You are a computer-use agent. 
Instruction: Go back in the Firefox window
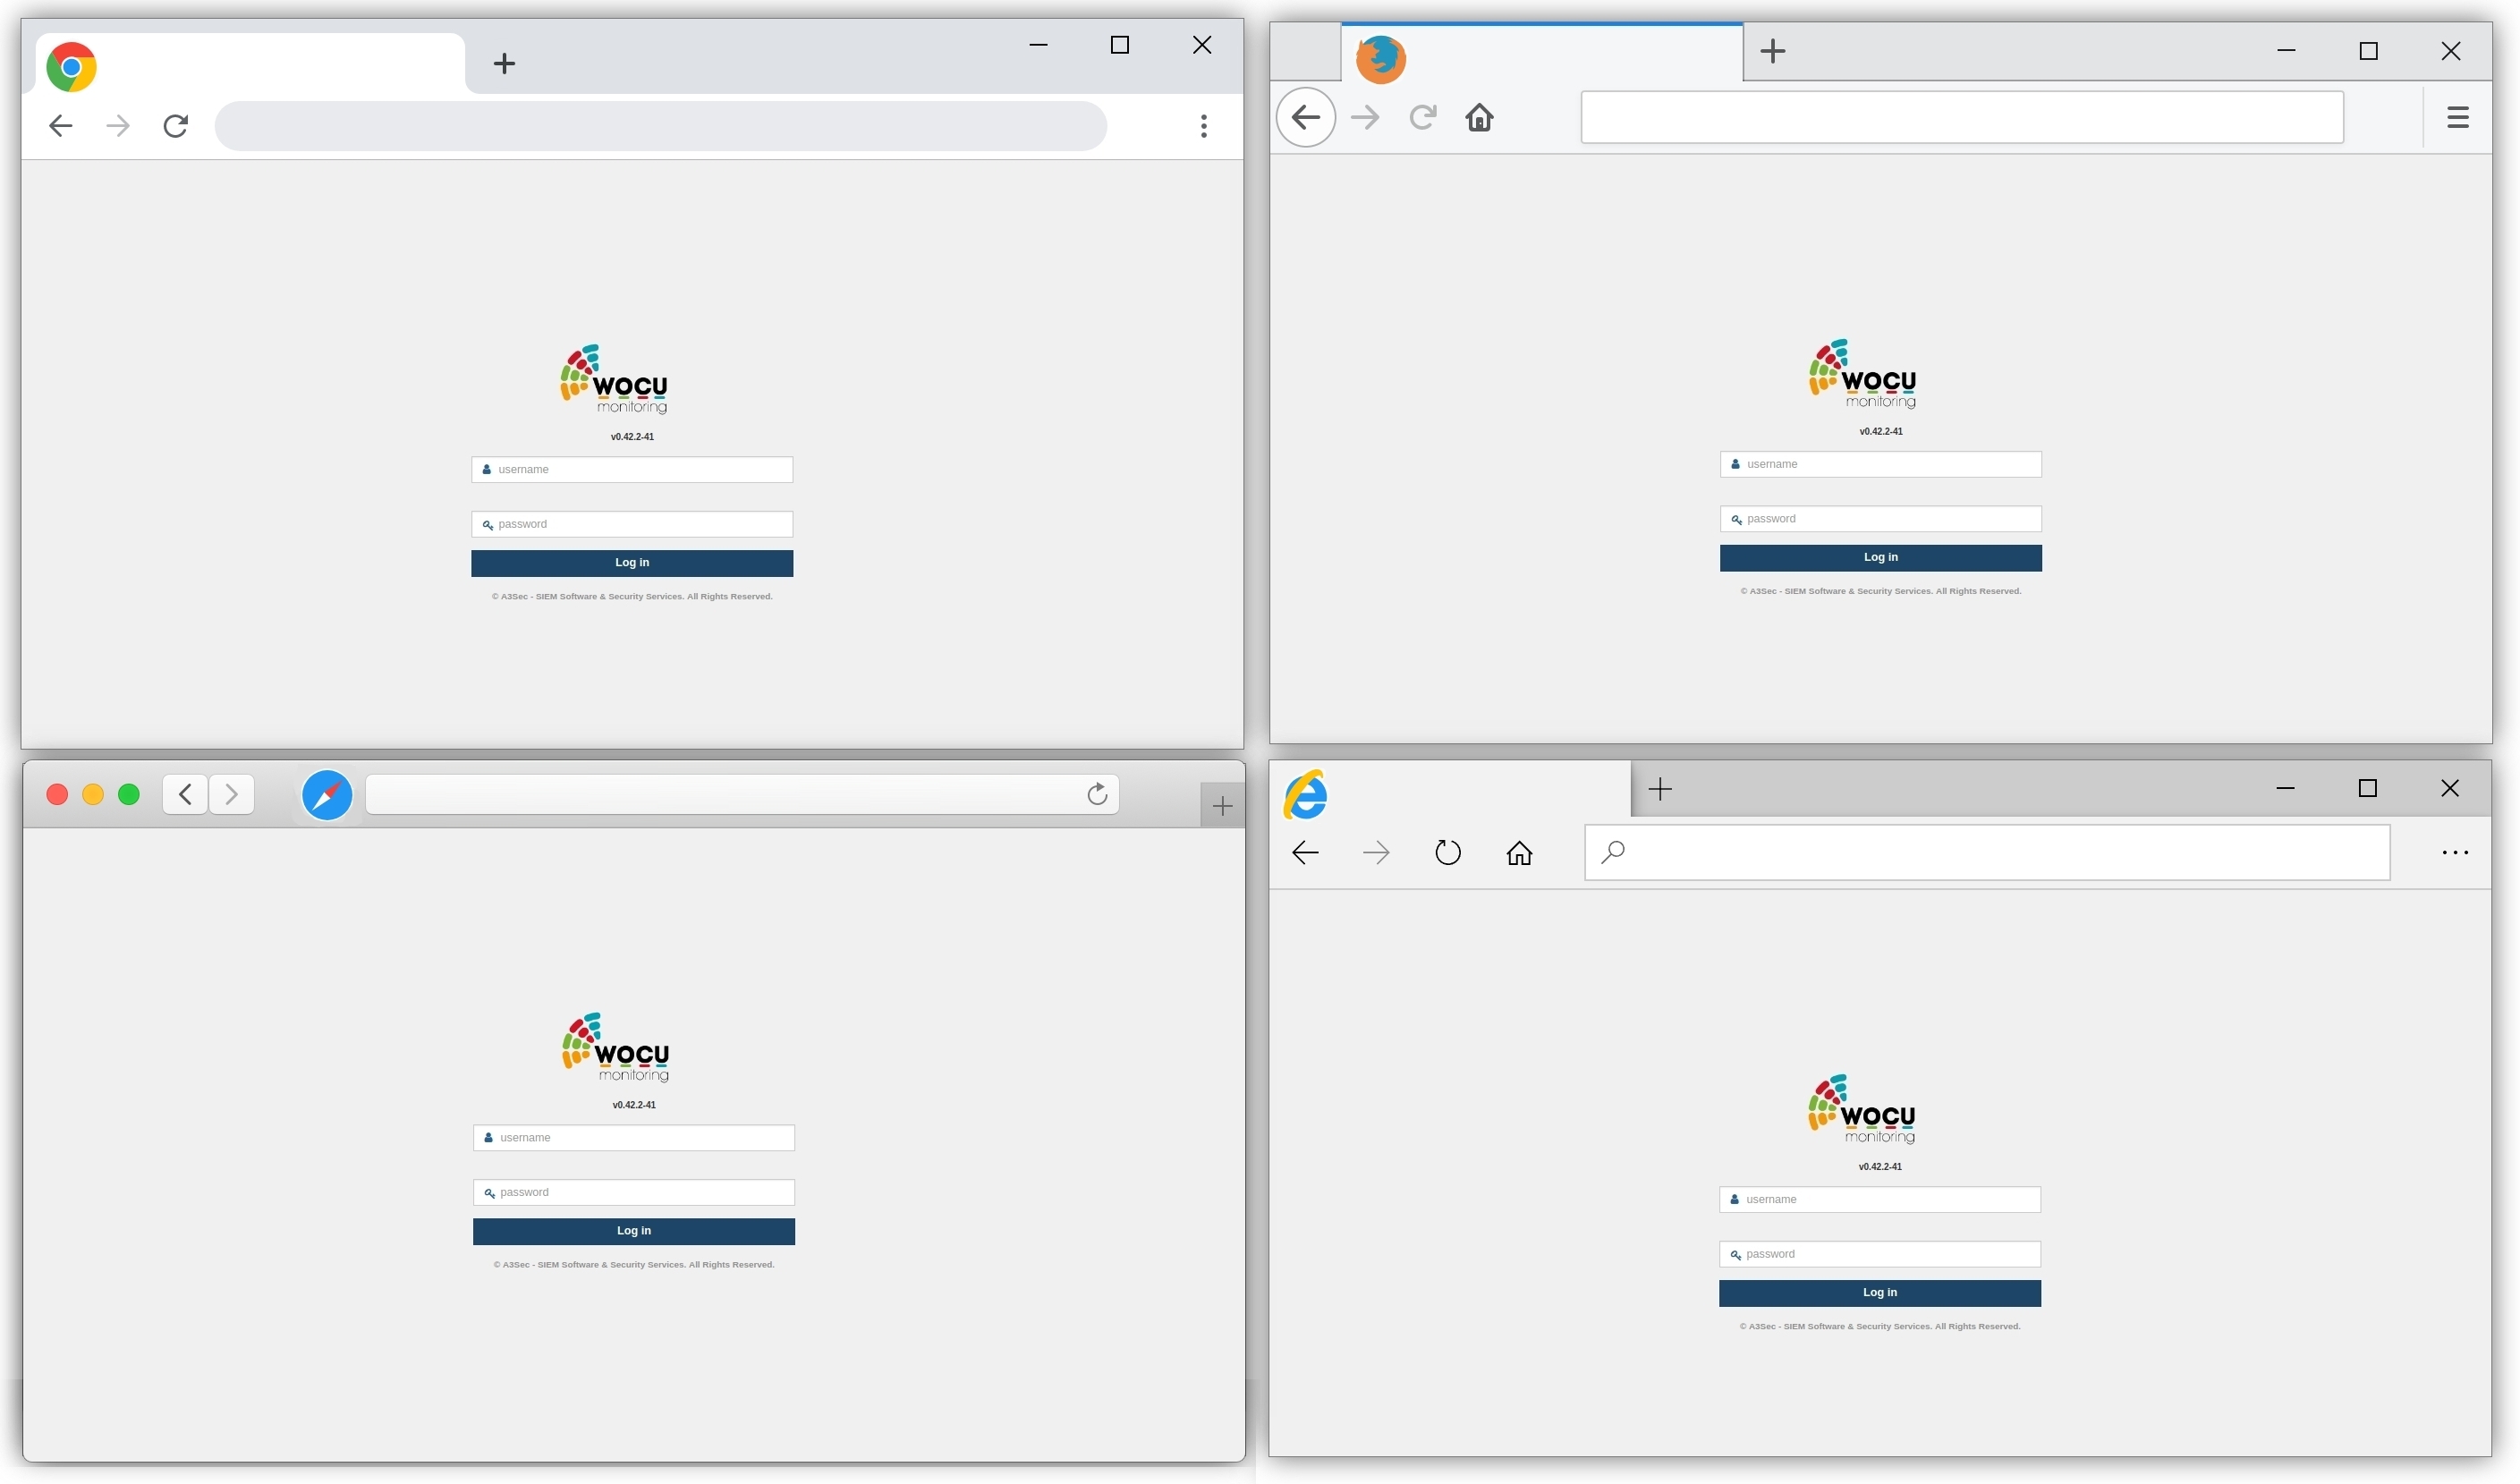pyautogui.click(x=1306, y=118)
